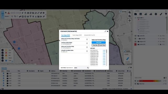Select the circle shape tool

pyautogui.click(x=25, y=16)
